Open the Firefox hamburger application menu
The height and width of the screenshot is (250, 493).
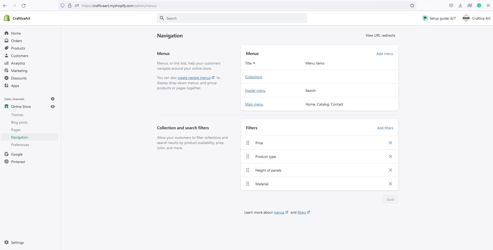(488, 5)
